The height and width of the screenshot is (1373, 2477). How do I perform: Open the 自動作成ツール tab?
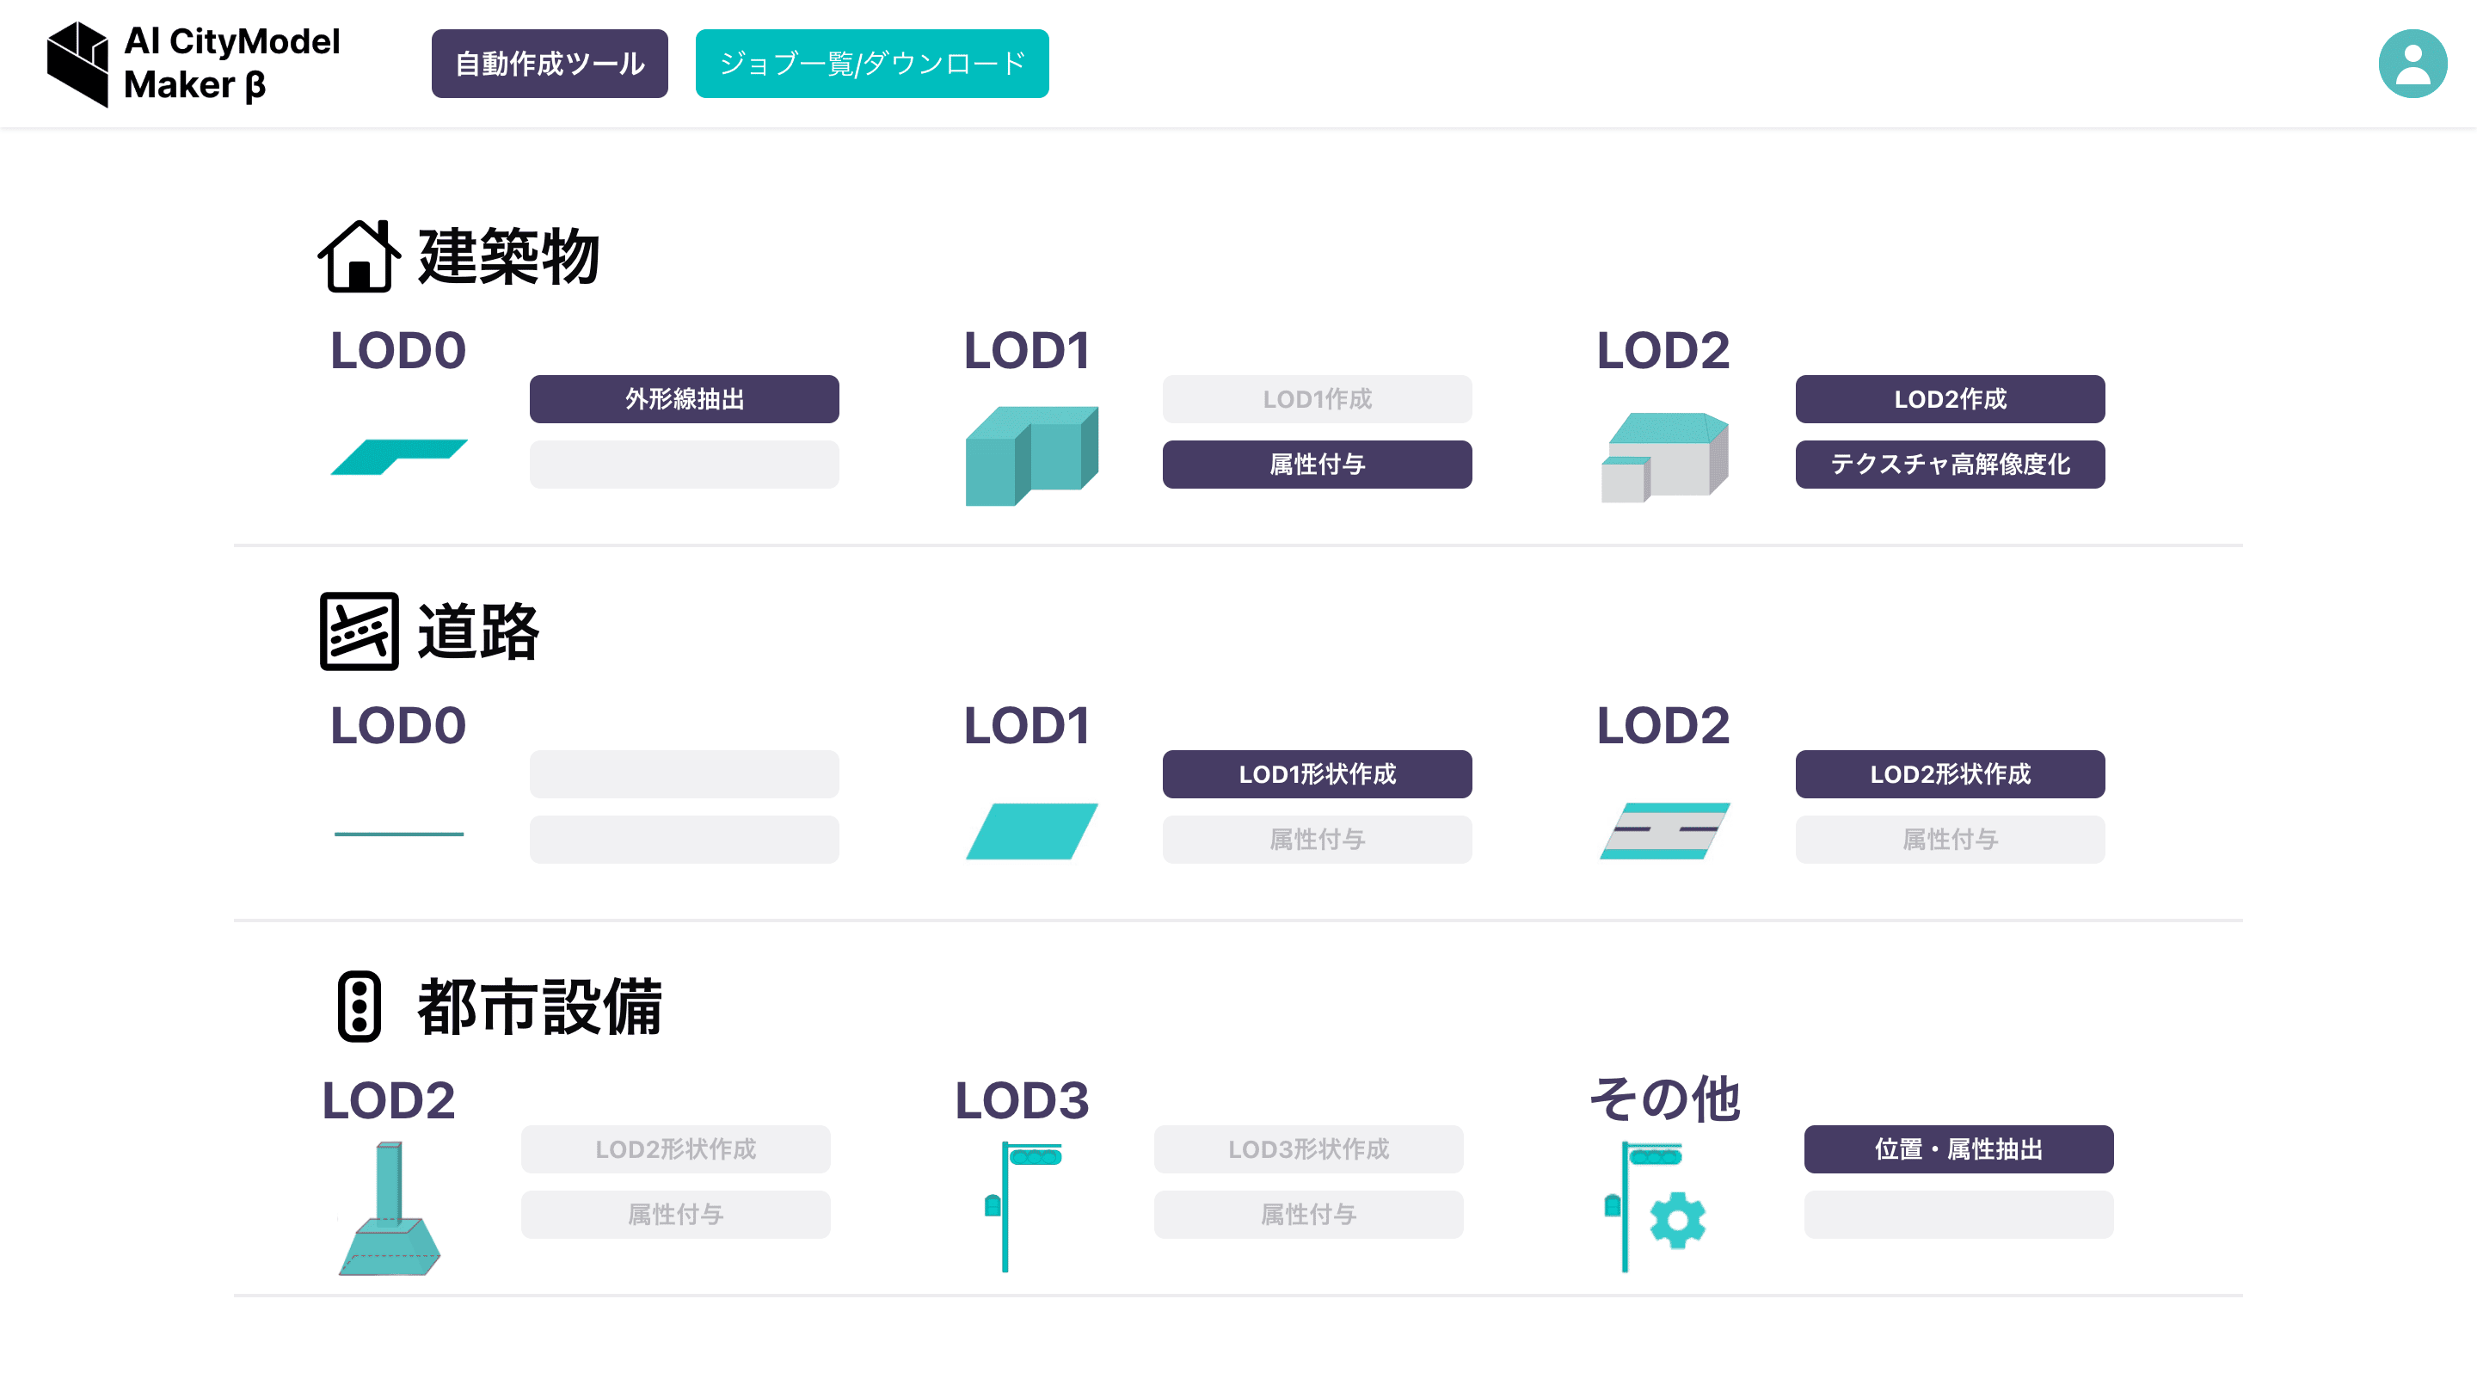(x=549, y=64)
